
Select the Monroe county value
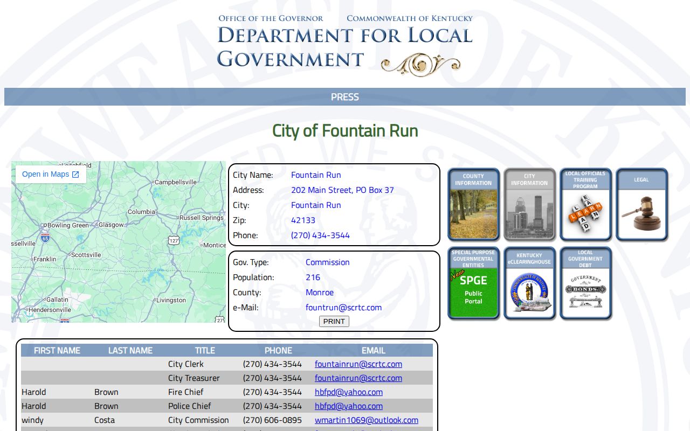pos(320,293)
